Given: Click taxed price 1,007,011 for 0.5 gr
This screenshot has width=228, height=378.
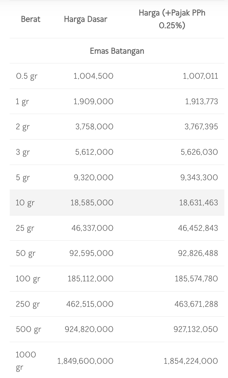Looking at the screenshot, I should coord(200,76).
